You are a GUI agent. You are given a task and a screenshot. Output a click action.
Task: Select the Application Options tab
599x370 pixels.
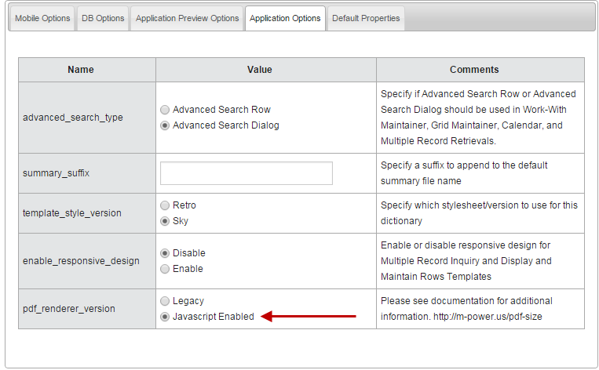click(x=285, y=18)
